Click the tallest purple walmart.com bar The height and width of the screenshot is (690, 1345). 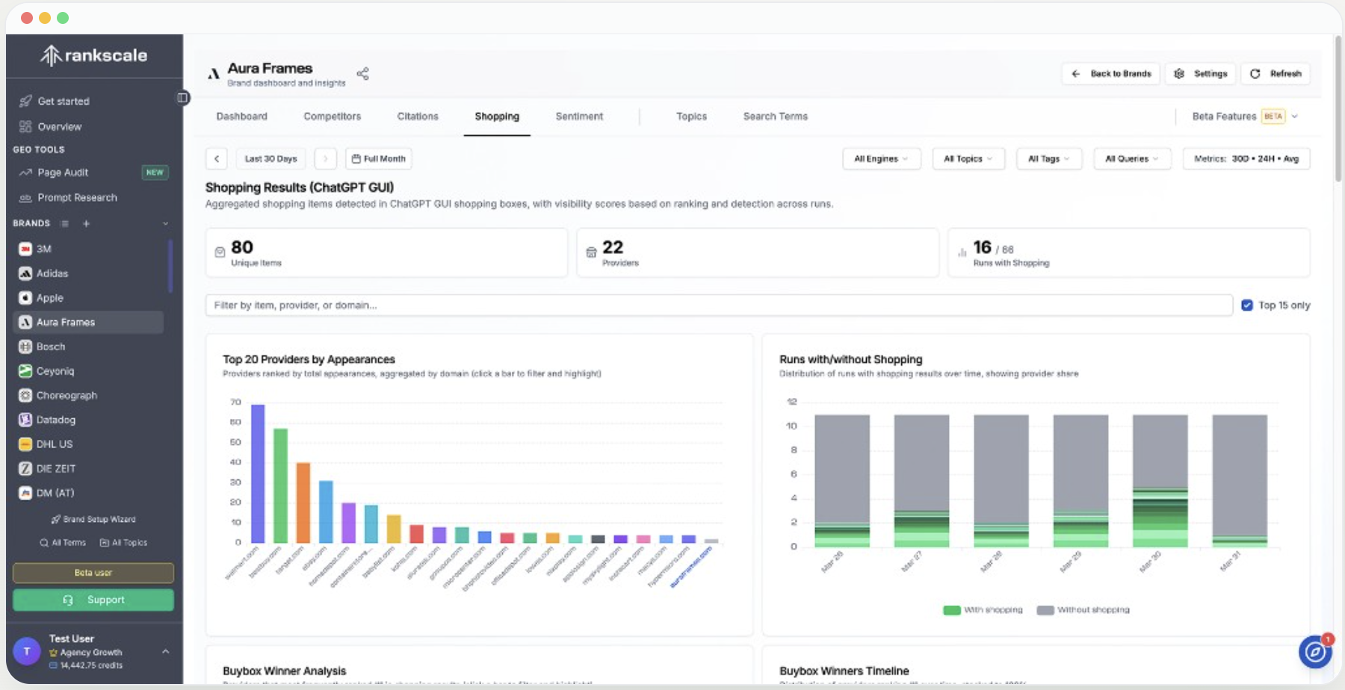[258, 473]
